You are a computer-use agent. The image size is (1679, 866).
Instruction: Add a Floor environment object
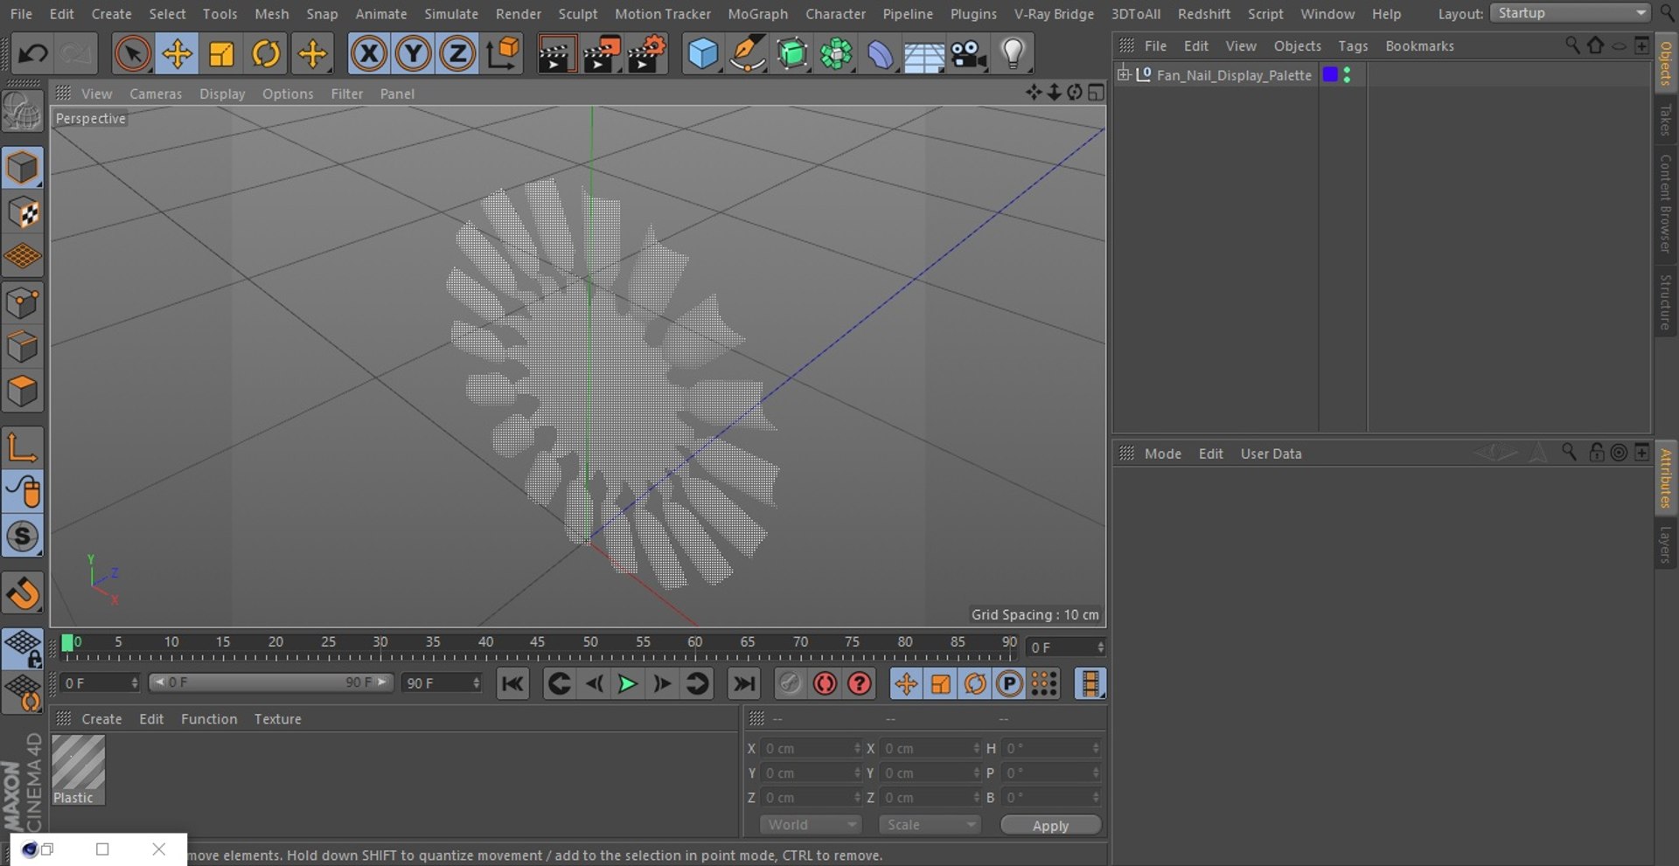tap(923, 54)
